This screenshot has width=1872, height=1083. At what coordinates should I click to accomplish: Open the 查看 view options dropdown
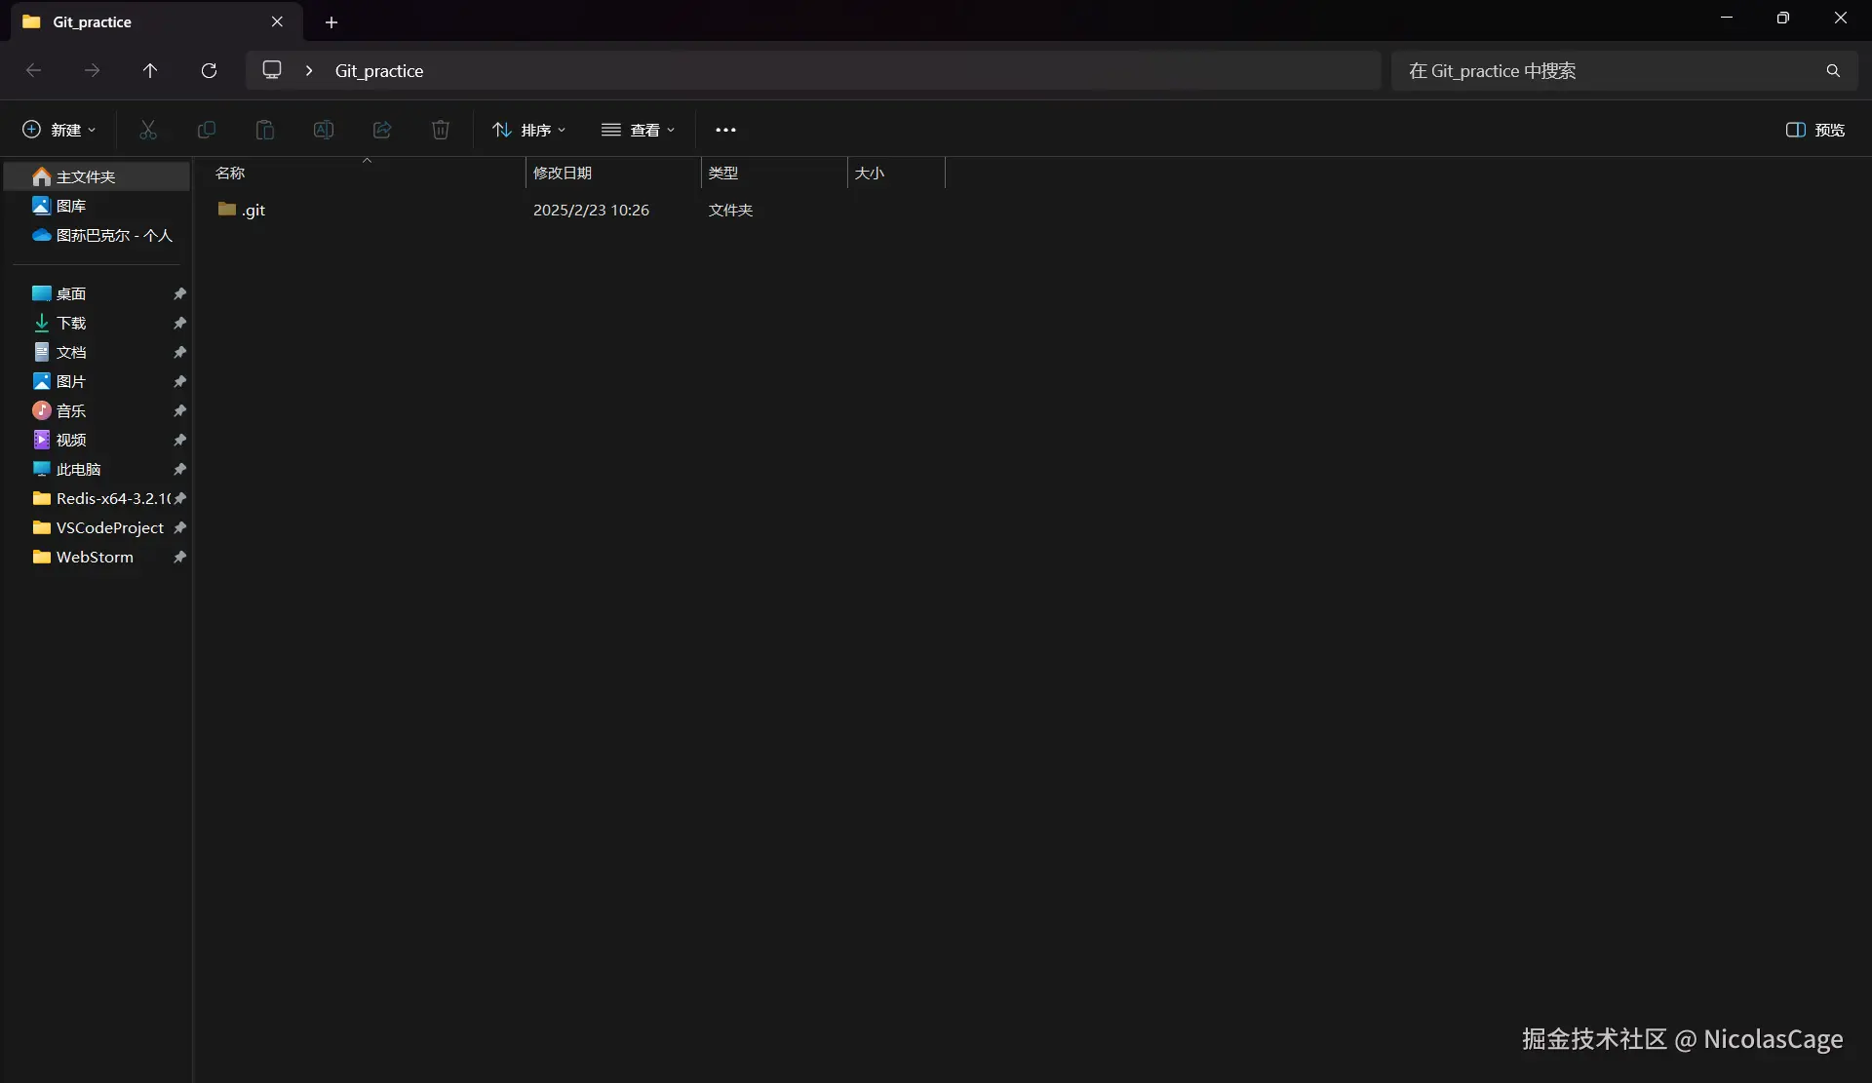[x=639, y=130]
